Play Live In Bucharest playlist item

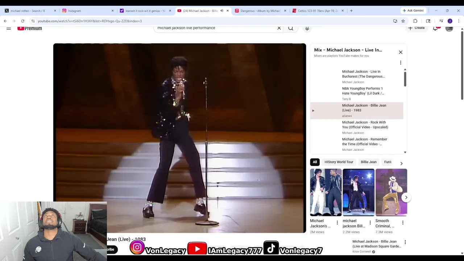357,76
